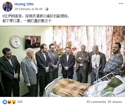Click the wall-mounted TV in the photo
The height and width of the screenshot is (106, 125).
(x=33, y=42)
